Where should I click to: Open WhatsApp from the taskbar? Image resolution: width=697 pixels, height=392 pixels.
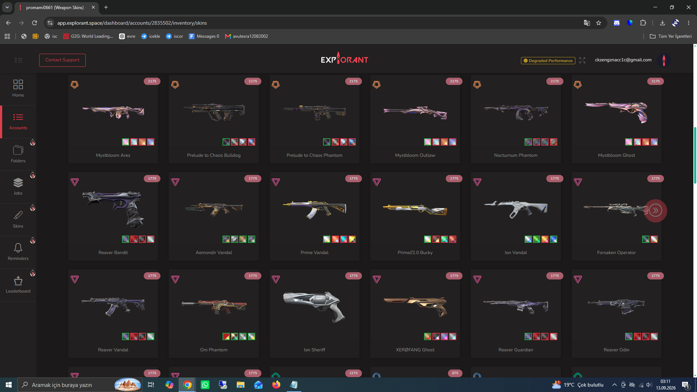[x=205, y=385]
